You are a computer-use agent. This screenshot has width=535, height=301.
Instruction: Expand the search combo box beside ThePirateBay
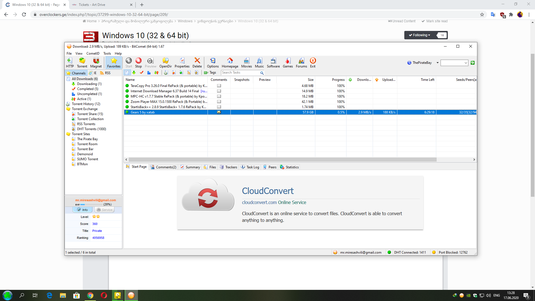[x=466, y=63]
